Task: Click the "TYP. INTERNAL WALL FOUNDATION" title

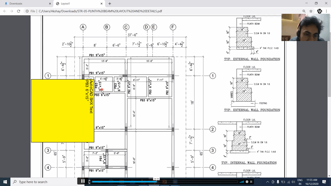Action: (249, 163)
